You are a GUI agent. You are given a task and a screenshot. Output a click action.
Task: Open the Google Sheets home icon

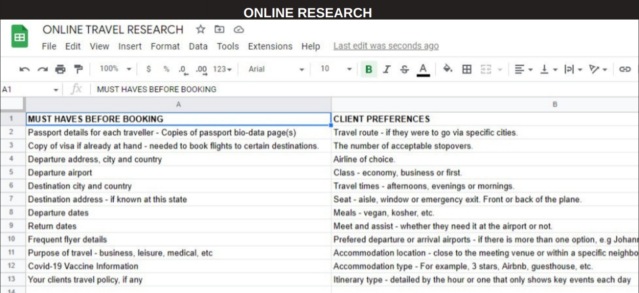[20, 37]
